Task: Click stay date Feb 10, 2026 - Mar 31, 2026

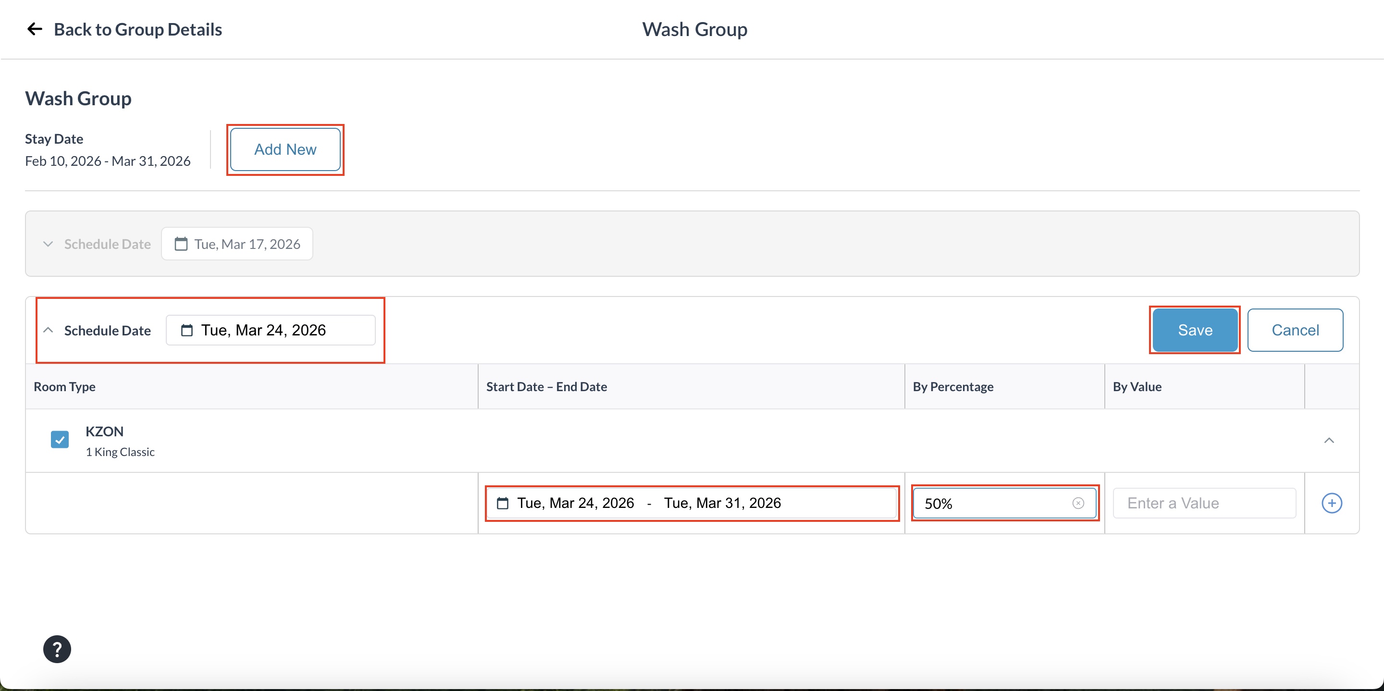Action: pos(108,161)
